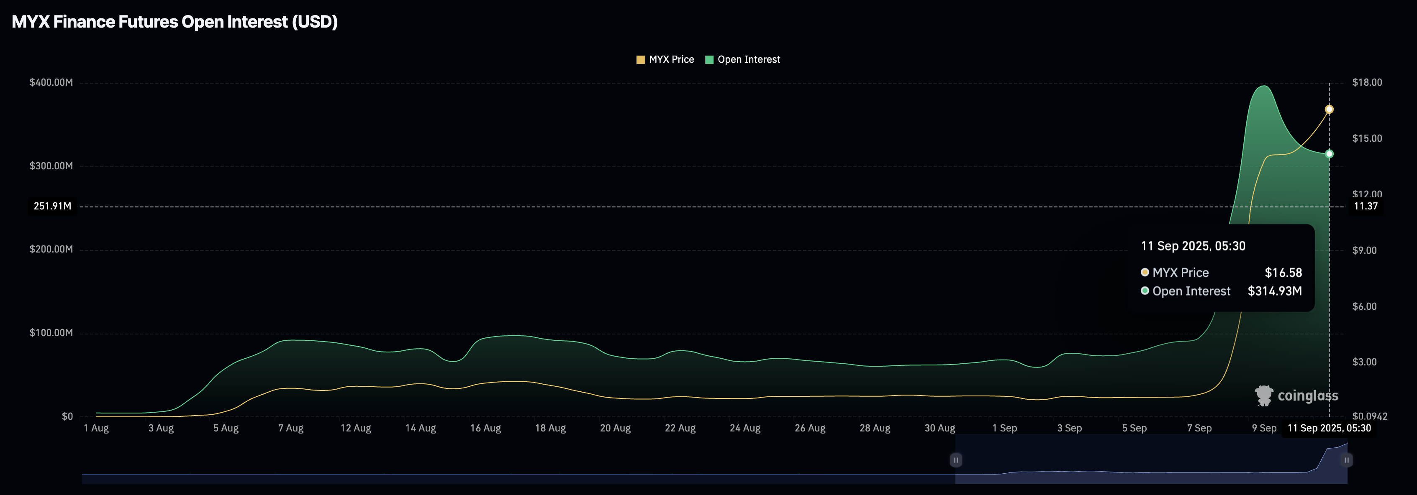
Task: Click the coinglass watermark text
Action: pyautogui.click(x=1307, y=395)
